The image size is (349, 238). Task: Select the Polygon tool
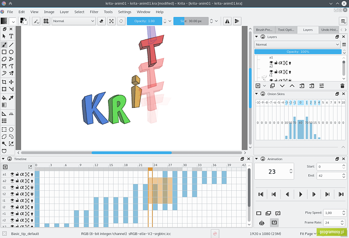[x=4, y=59]
